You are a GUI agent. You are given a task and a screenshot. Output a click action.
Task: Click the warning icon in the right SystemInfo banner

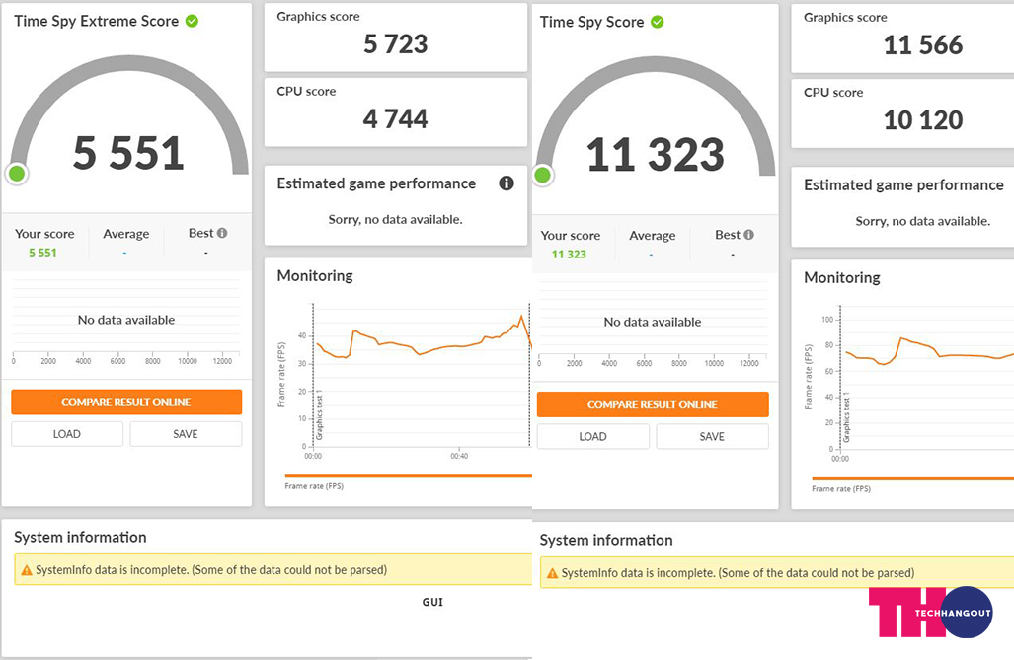click(552, 573)
